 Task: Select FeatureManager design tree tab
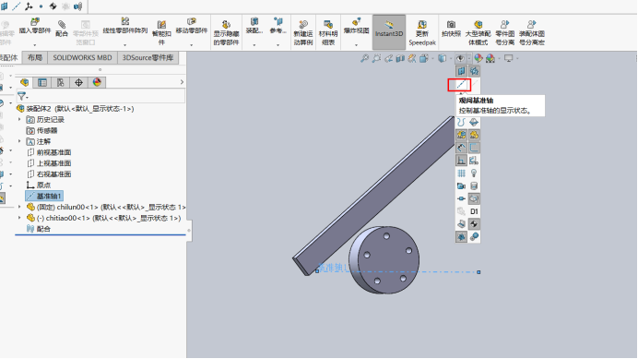click(24, 83)
